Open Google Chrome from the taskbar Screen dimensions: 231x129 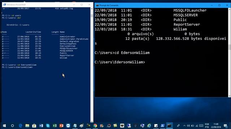[95, 126]
